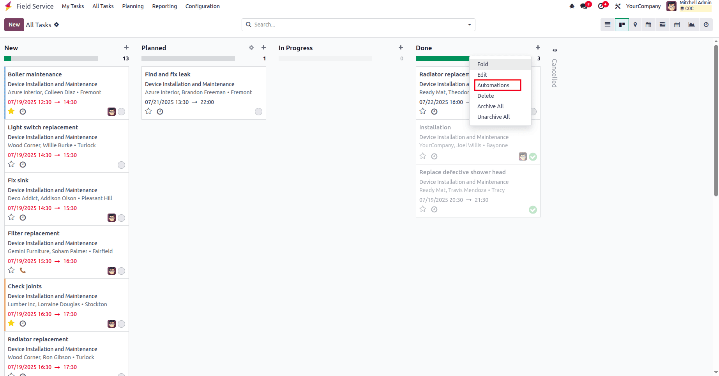Switch to the kanban view
Screen dimensions: 719x376
coord(622,25)
